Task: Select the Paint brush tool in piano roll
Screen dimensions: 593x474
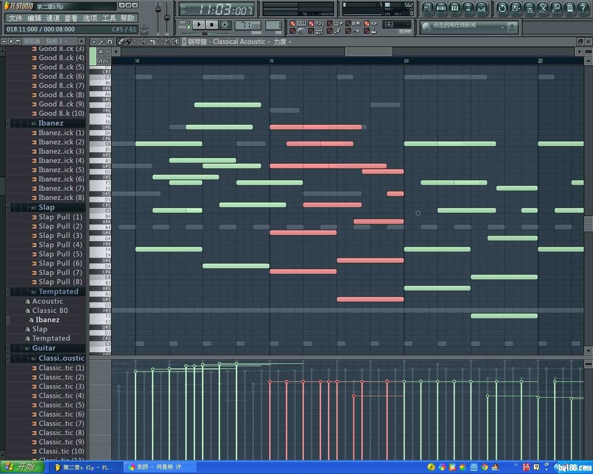Action: pos(128,42)
